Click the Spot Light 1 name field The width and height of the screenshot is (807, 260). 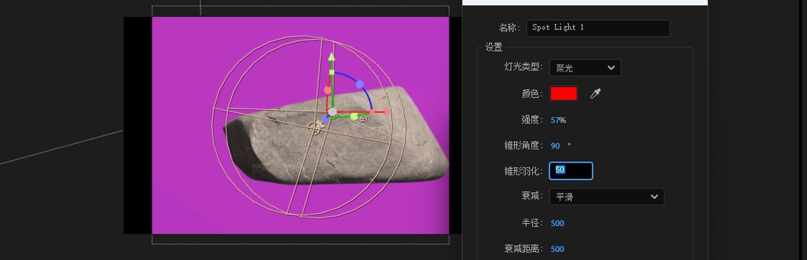point(598,28)
